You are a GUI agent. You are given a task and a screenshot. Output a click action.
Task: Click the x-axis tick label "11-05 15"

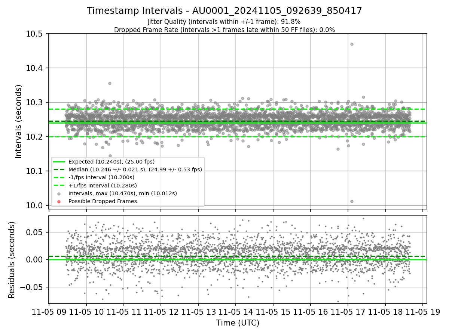click(273, 312)
